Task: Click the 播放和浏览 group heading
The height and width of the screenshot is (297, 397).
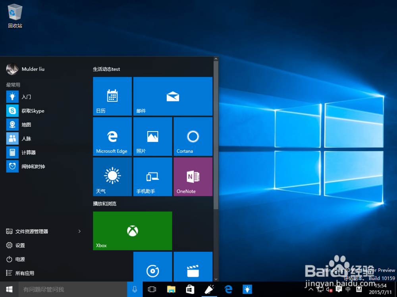Action: pyautogui.click(x=104, y=204)
